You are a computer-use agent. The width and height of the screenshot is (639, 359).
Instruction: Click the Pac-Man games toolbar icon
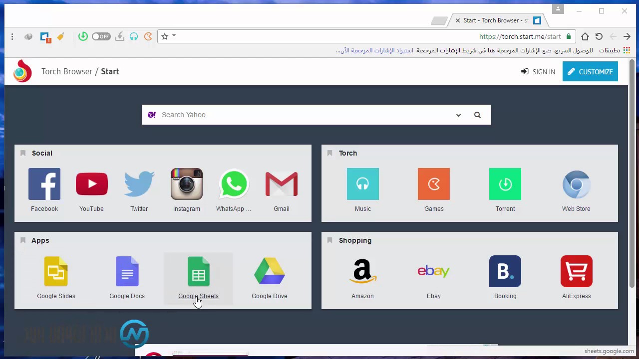[x=148, y=36]
